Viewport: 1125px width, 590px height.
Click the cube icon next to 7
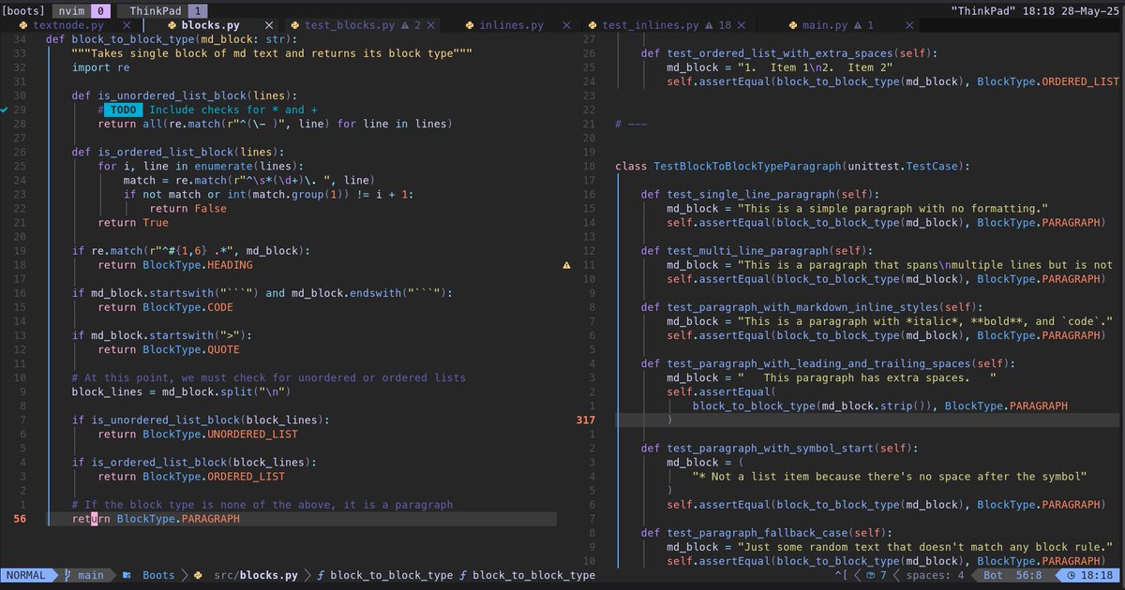pos(870,575)
